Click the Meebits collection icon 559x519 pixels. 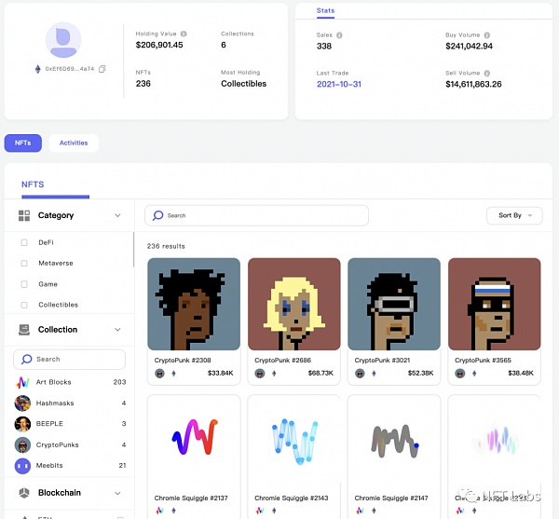click(x=22, y=465)
